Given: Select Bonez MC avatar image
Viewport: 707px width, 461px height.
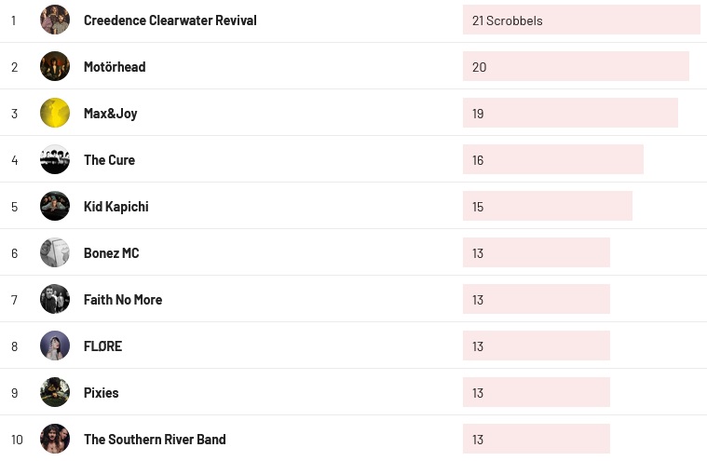Looking at the screenshot, I should [55, 252].
